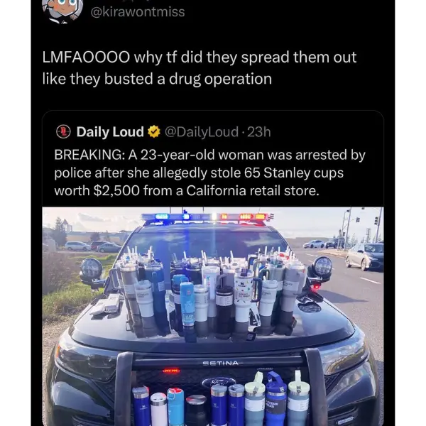
Task: Click the traffic signal pole in background
Action: point(349,228)
